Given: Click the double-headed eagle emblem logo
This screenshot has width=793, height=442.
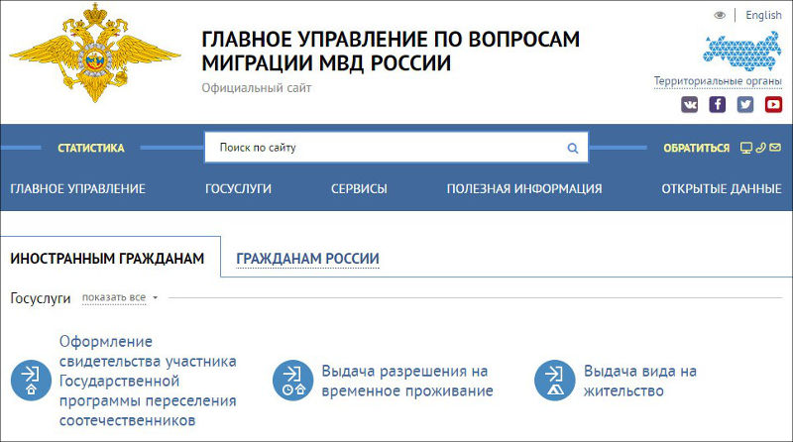Looking at the screenshot, I should click(94, 54).
